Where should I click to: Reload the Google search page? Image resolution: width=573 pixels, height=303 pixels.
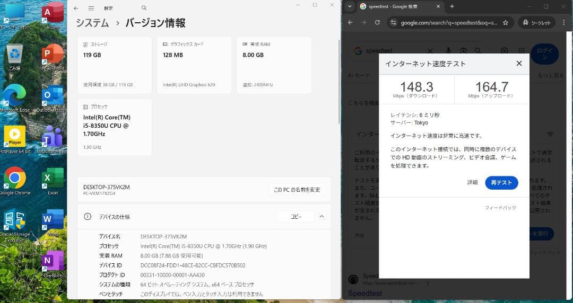(x=377, y=22)
